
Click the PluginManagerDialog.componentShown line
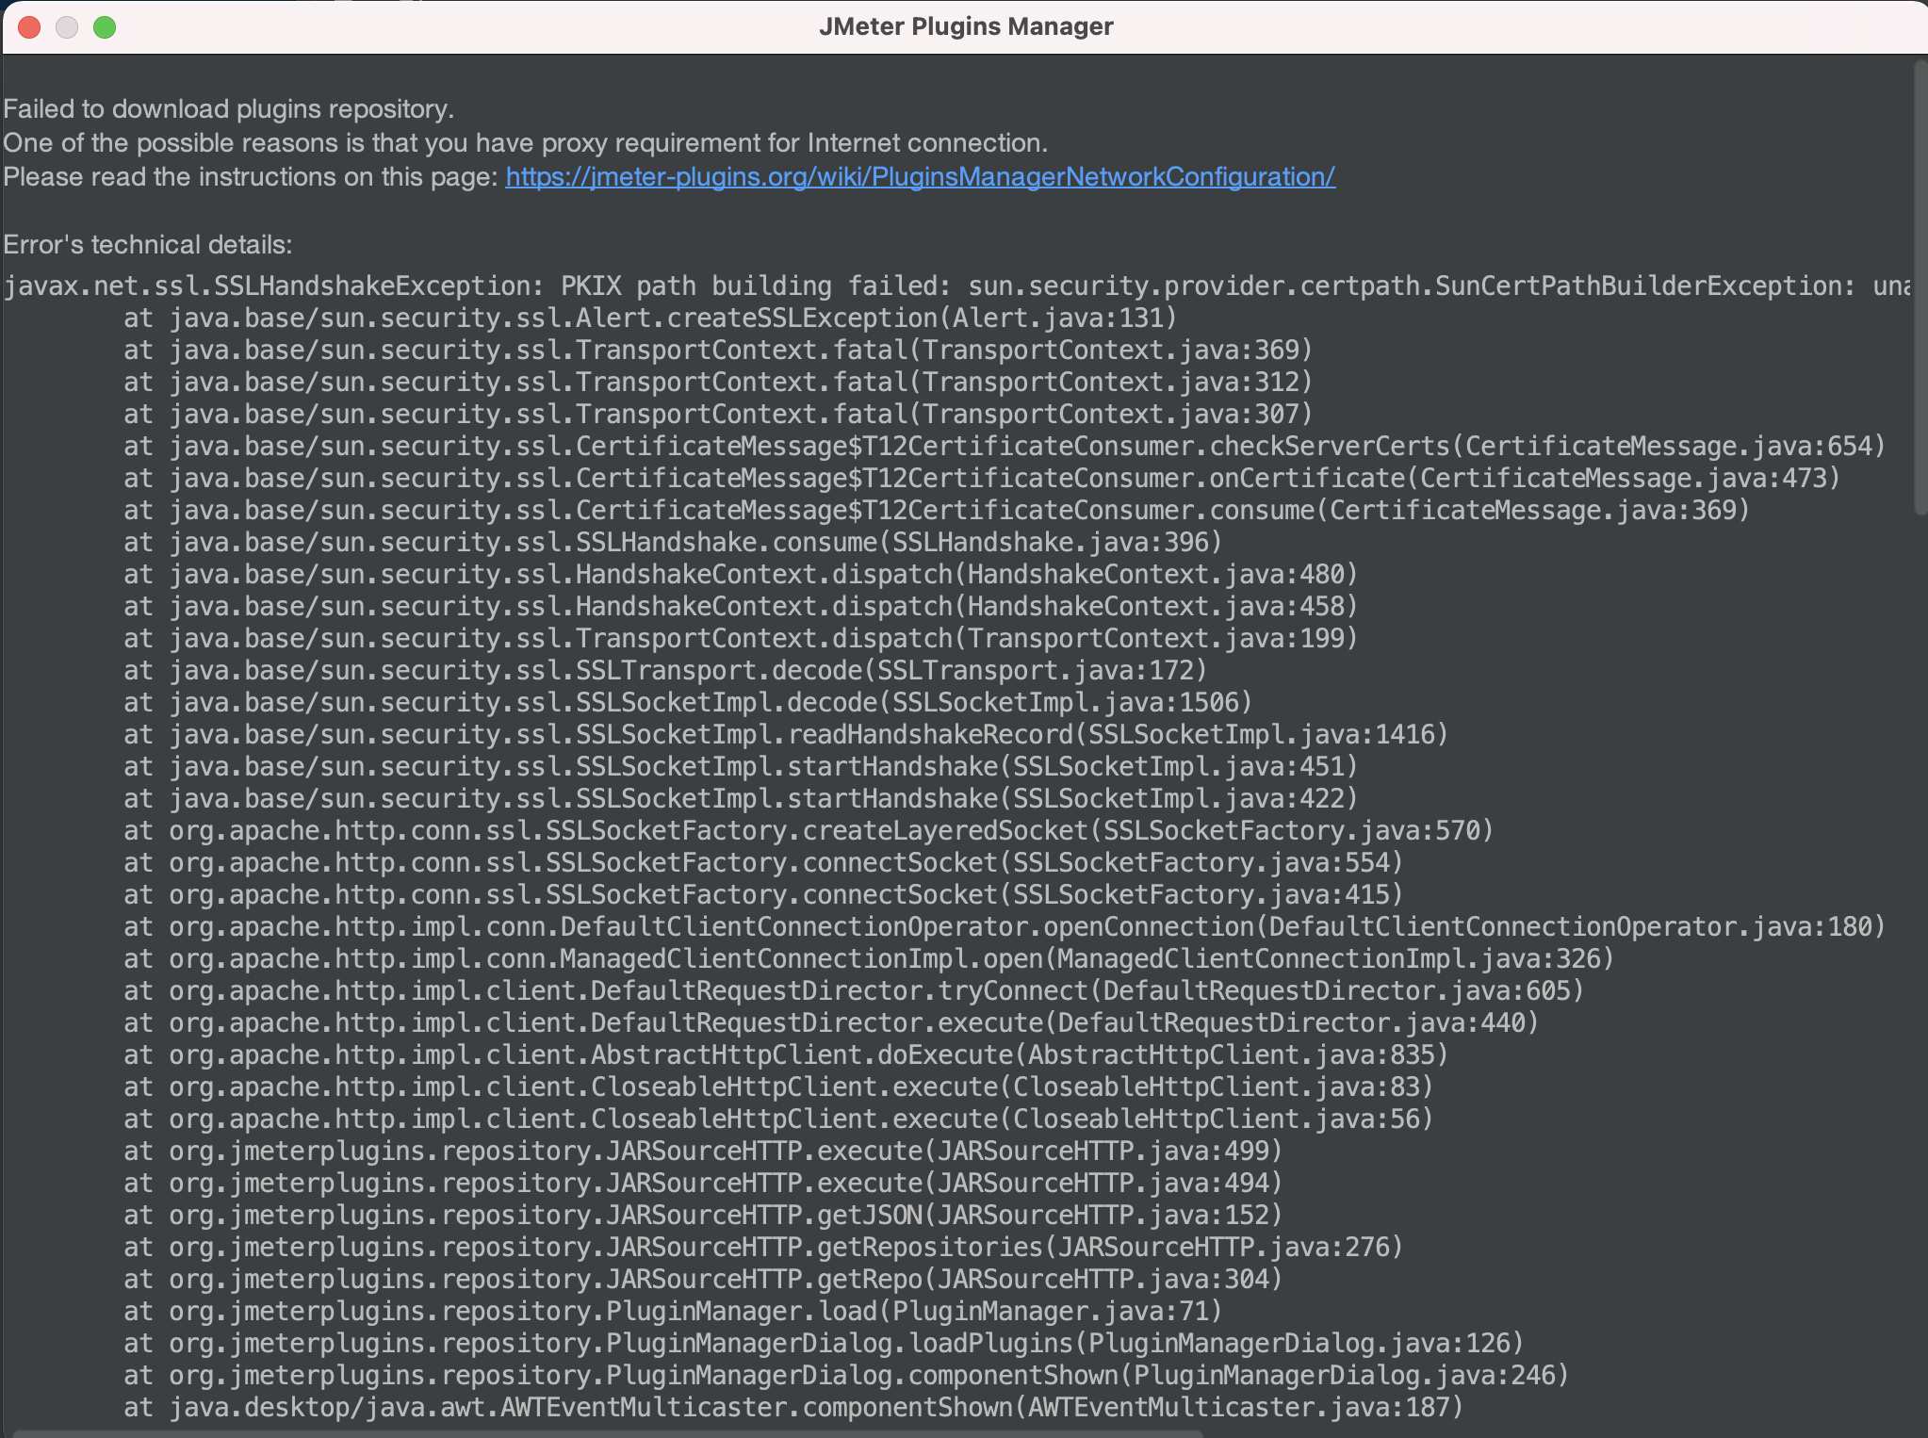pyautogui.click(x=846, y=1375)
